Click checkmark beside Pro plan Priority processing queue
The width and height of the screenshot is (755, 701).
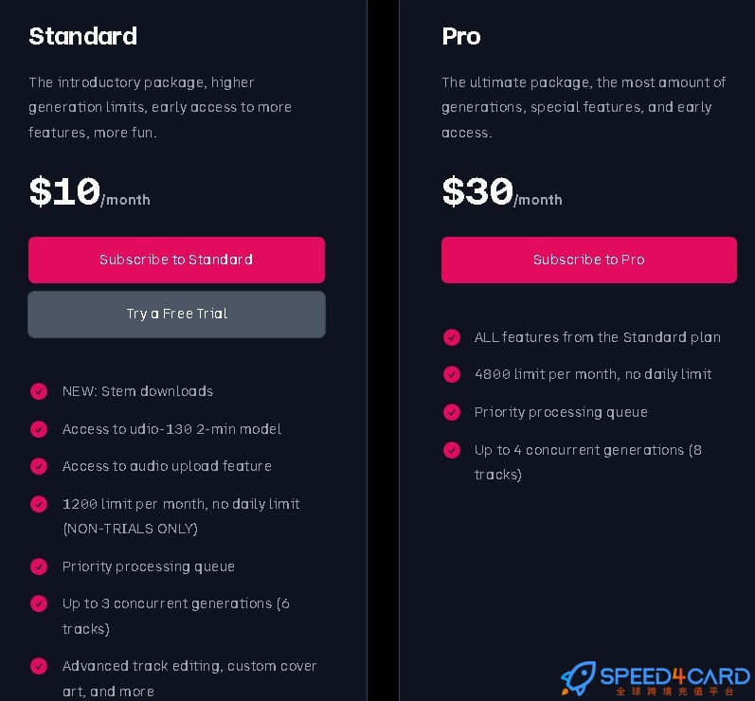(x=452, y=412)
